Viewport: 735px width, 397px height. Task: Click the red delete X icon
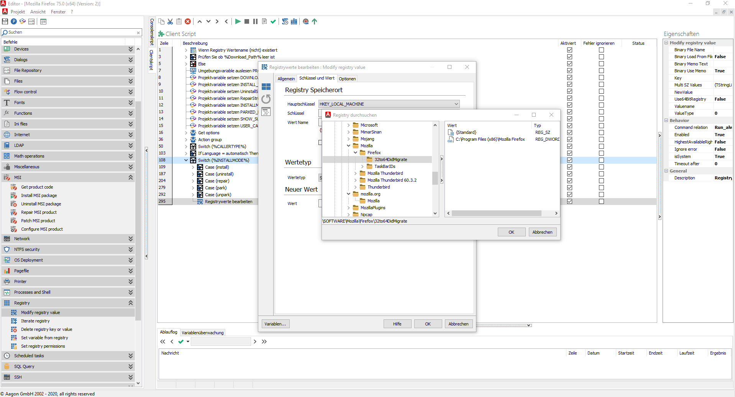tap(188, 21)
